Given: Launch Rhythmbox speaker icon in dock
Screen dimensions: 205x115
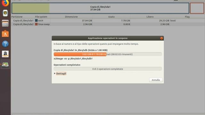Looking at the screenshot, I should (x=5, y=13).
